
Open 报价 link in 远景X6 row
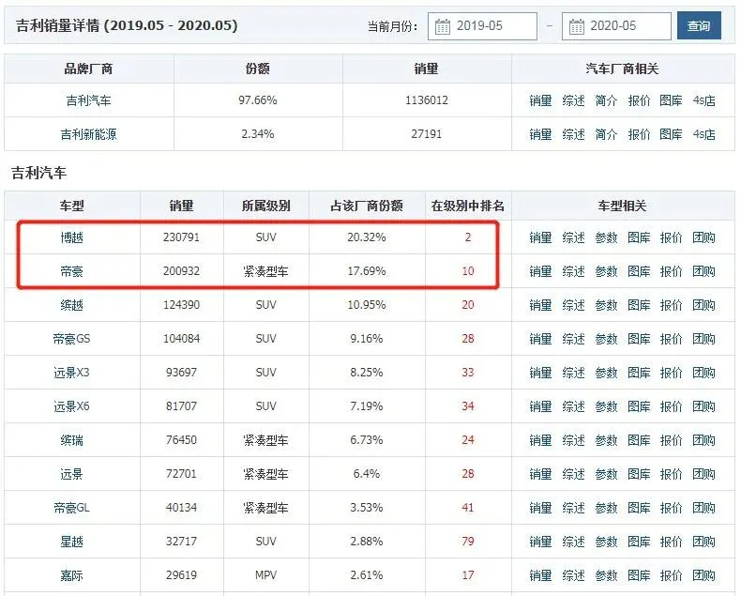pyautogui.click(x=671, y=406)
